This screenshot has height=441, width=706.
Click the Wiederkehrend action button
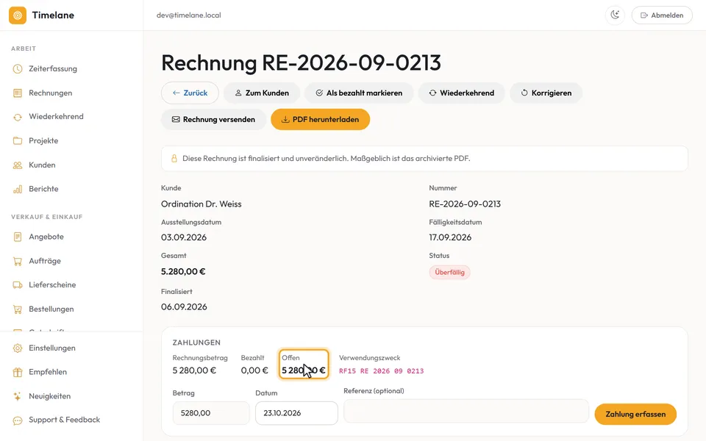click(461, 93)
